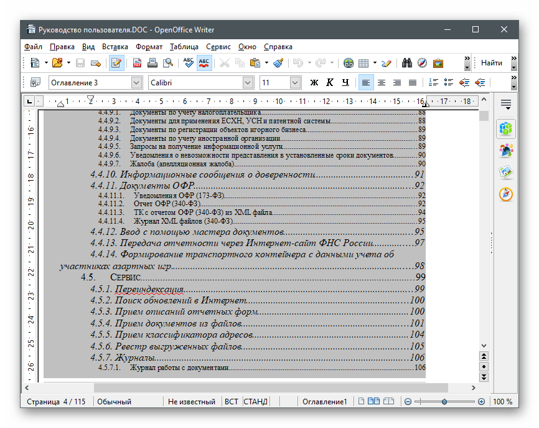Open the Вид menu
This screenshot has width=539, height=428.
point(88,47)
